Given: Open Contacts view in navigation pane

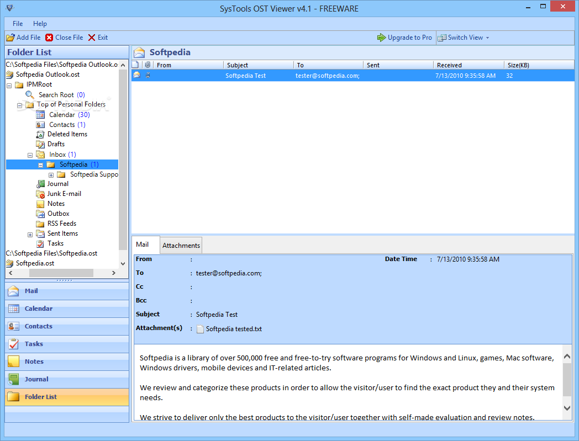Looking at the screenshot, I should (x=67, y=326).
